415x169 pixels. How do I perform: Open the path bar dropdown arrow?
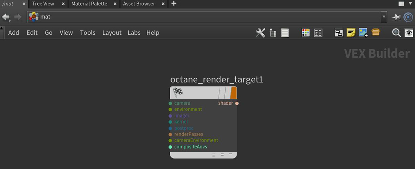pos(384,17)
